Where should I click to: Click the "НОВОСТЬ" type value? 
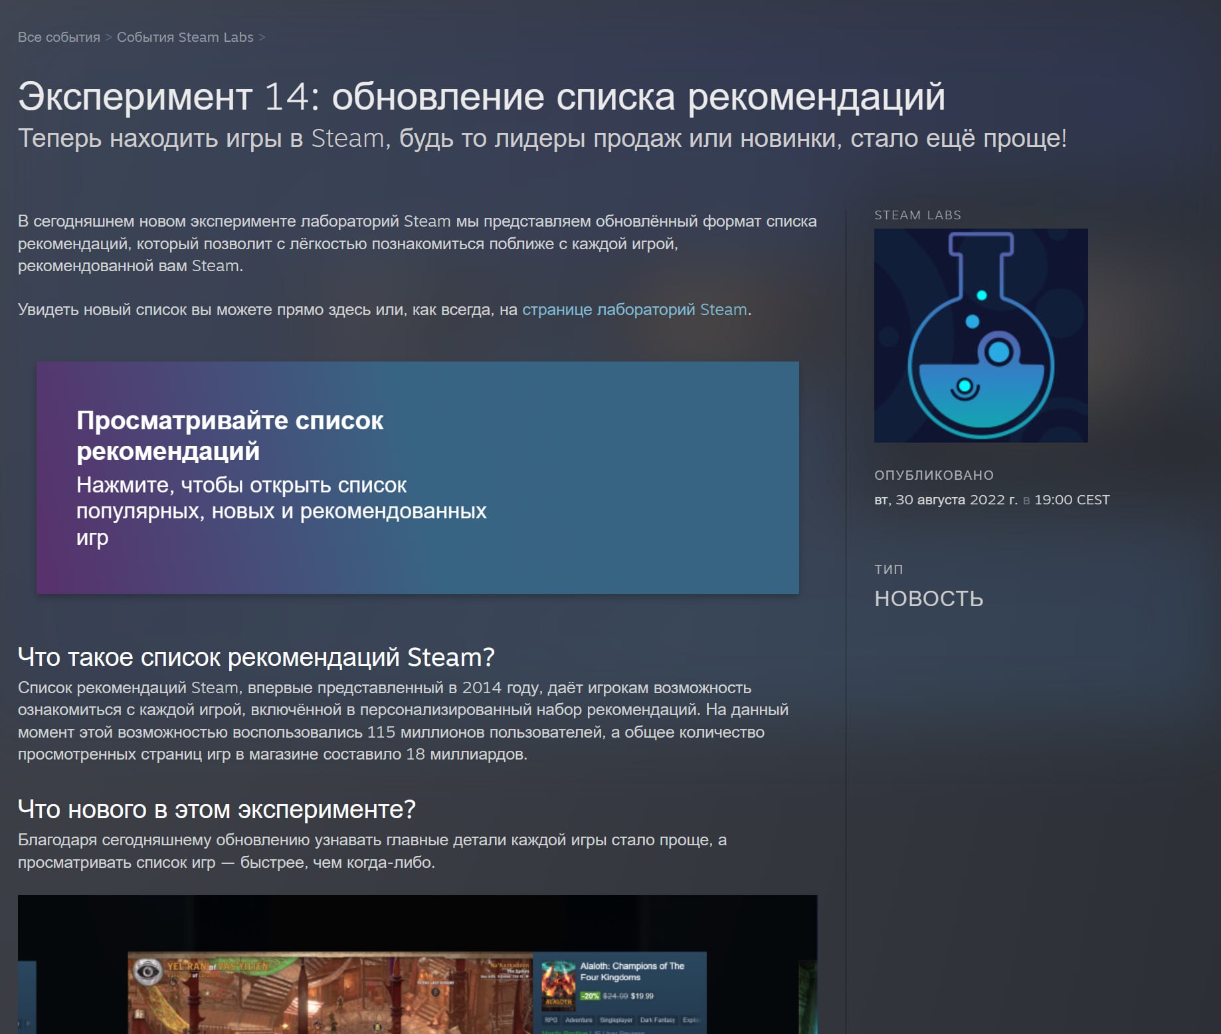(929, 599)
